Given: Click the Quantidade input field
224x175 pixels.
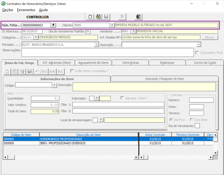Looking at the screenshot, I should pyautogui.click(x=45, y=98).
